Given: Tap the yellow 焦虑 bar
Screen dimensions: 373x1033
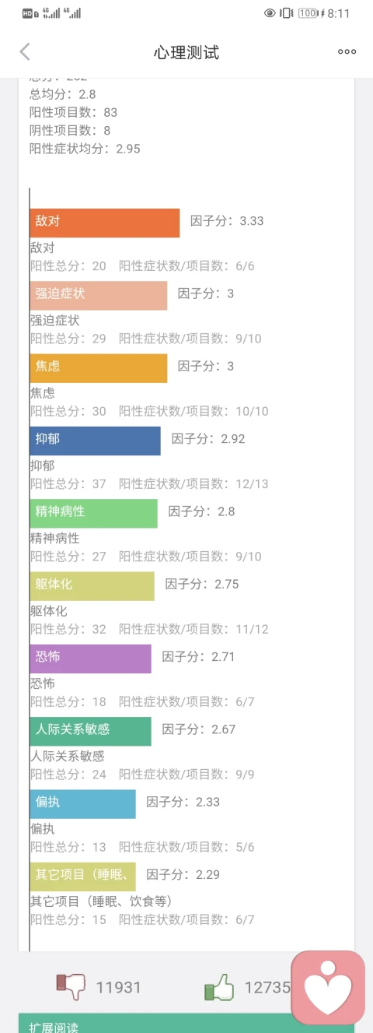Looking at the screenshot, I should pos(99,368).
